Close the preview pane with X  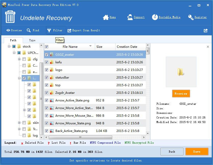pyautogui.click(x=208, y=47)
